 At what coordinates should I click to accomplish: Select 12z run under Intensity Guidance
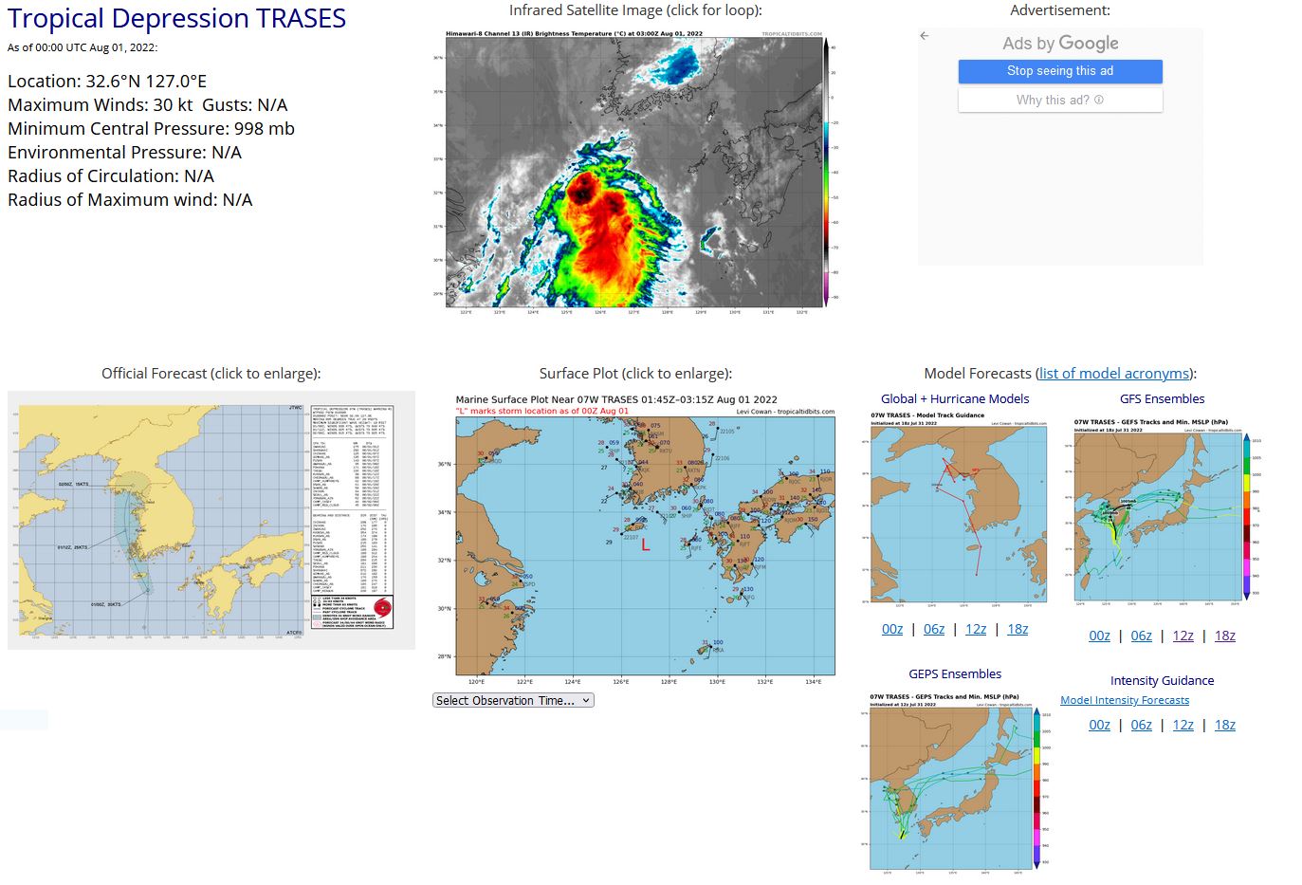(1183, 725)
